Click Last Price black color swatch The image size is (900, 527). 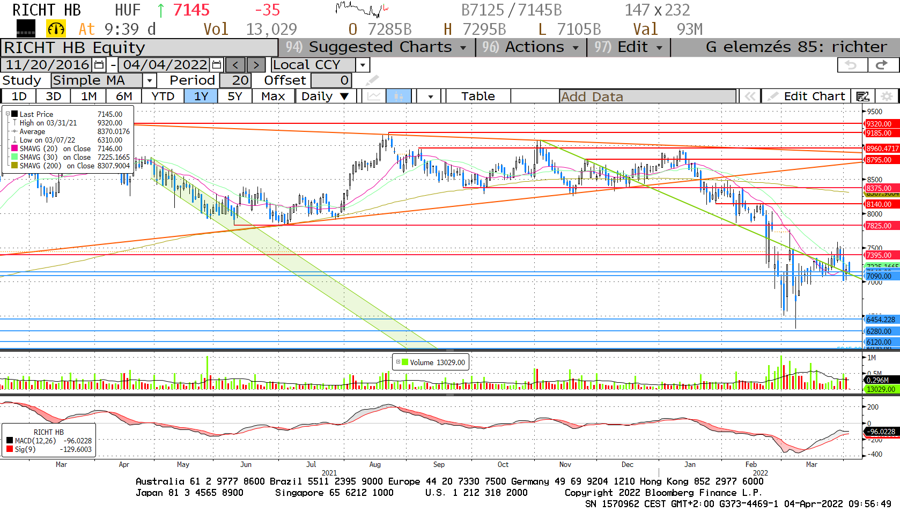tap(15, 114)
